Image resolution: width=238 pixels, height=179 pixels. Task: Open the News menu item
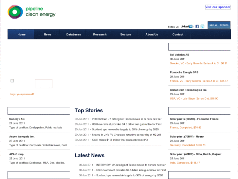click(47, 34)
